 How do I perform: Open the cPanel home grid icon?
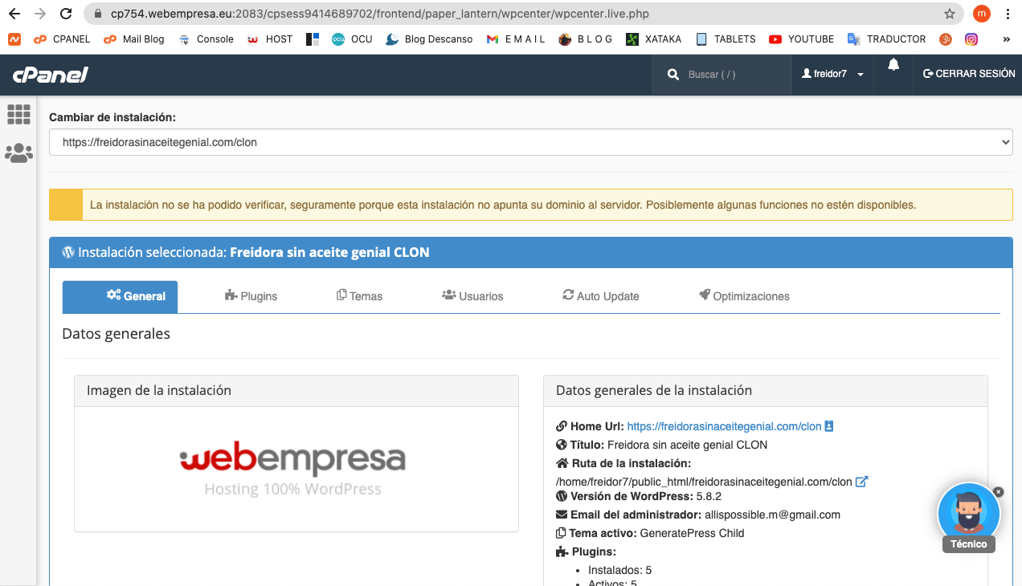click(18, 114)
